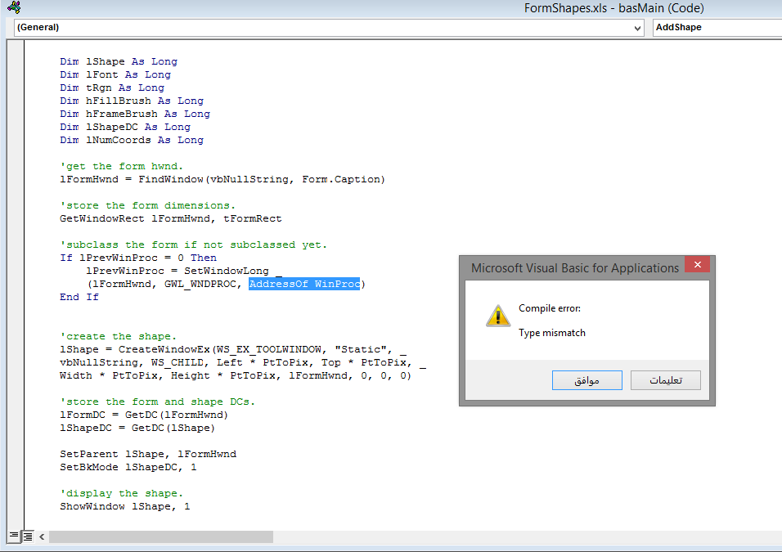The width and height of the screenshot is (782, 552).
Task: Click the horizontal scrollbar left arrow
Action: [x=42, y=536]
